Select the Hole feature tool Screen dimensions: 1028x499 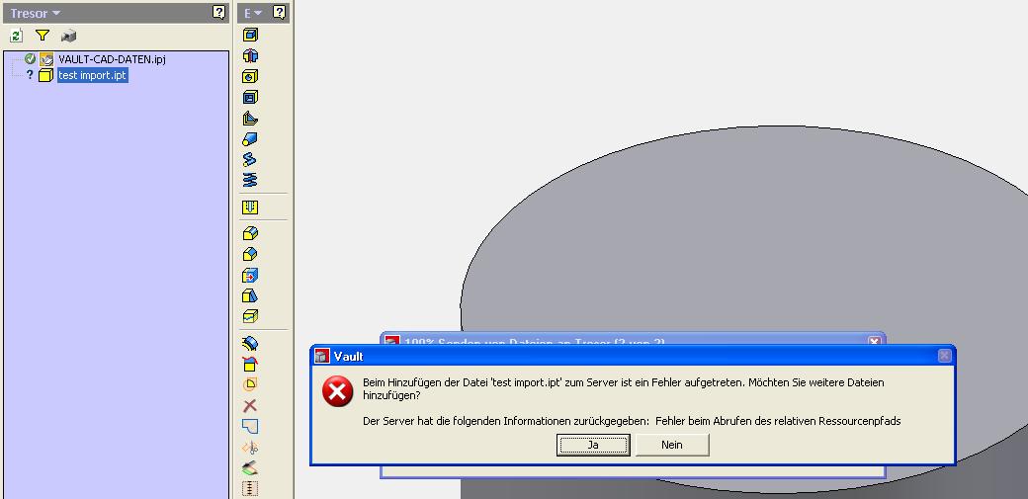pyautogui.click(x=250, y=77)
